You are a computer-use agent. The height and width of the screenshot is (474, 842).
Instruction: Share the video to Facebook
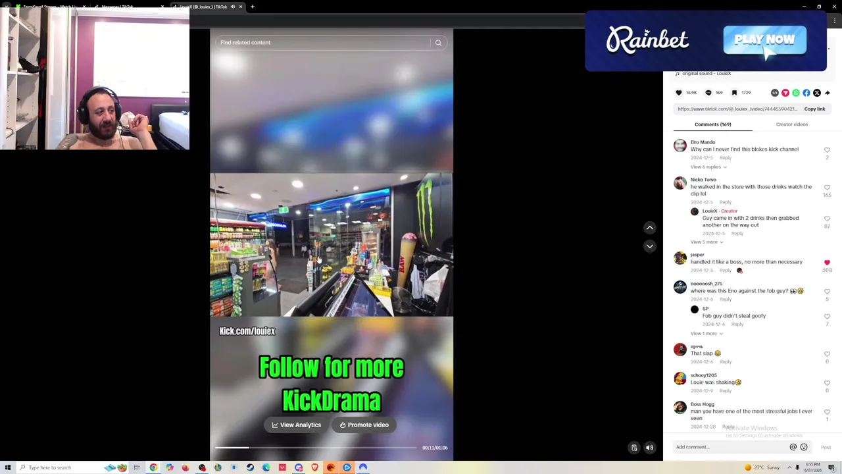pos(806,93)
